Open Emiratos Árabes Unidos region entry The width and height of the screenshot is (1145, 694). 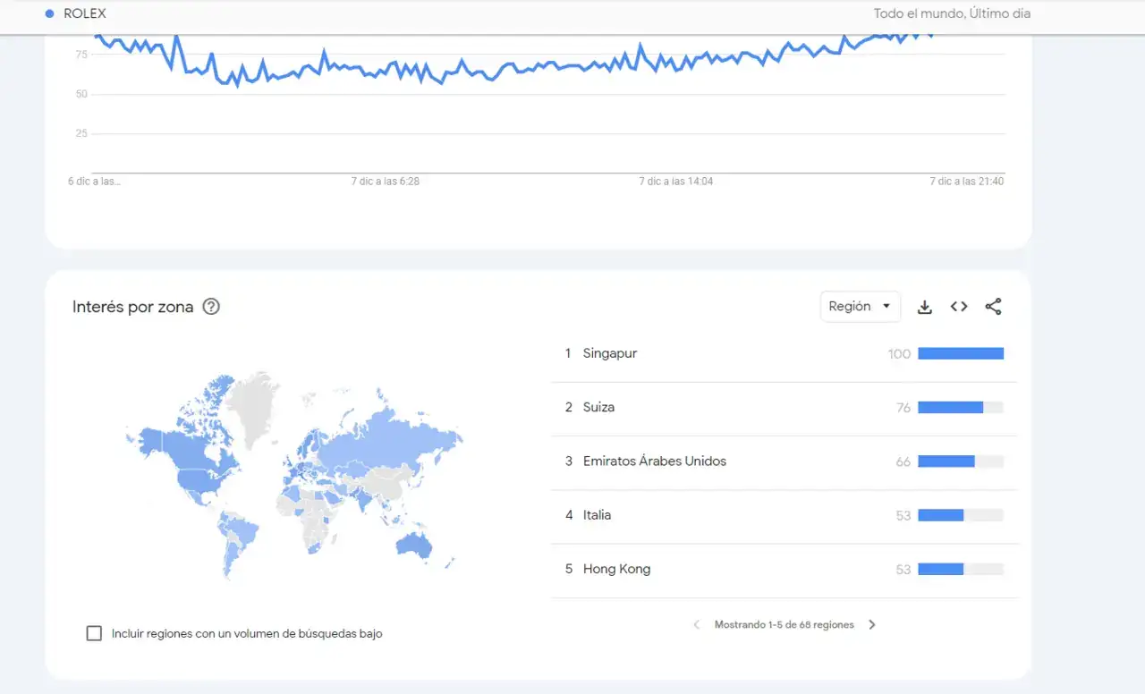point(654,461)
